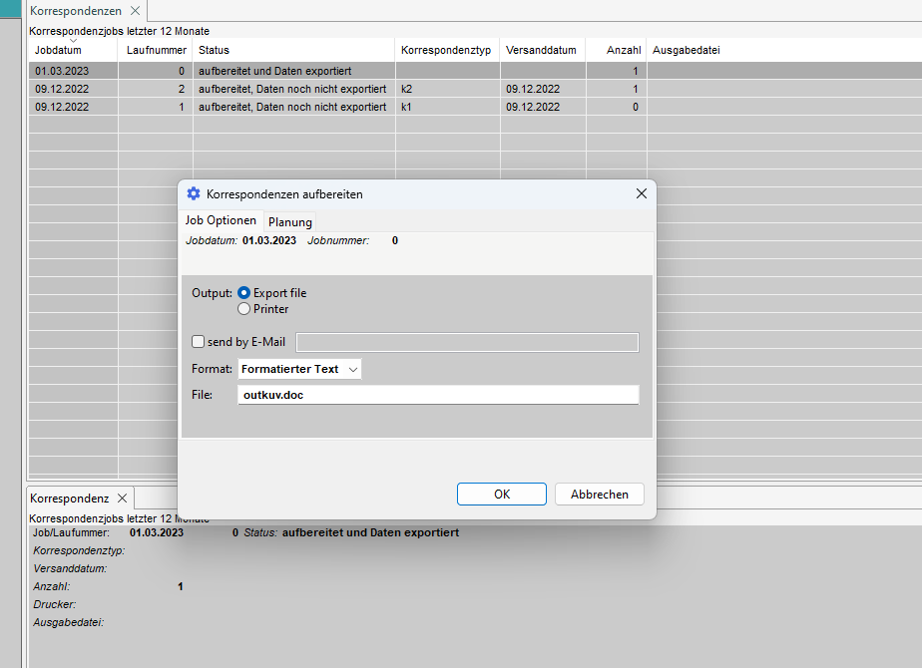The height and width of the screenshot is (668, 922).
Task: Switch to the Planung tab
Action: click(x=289, y=222)
